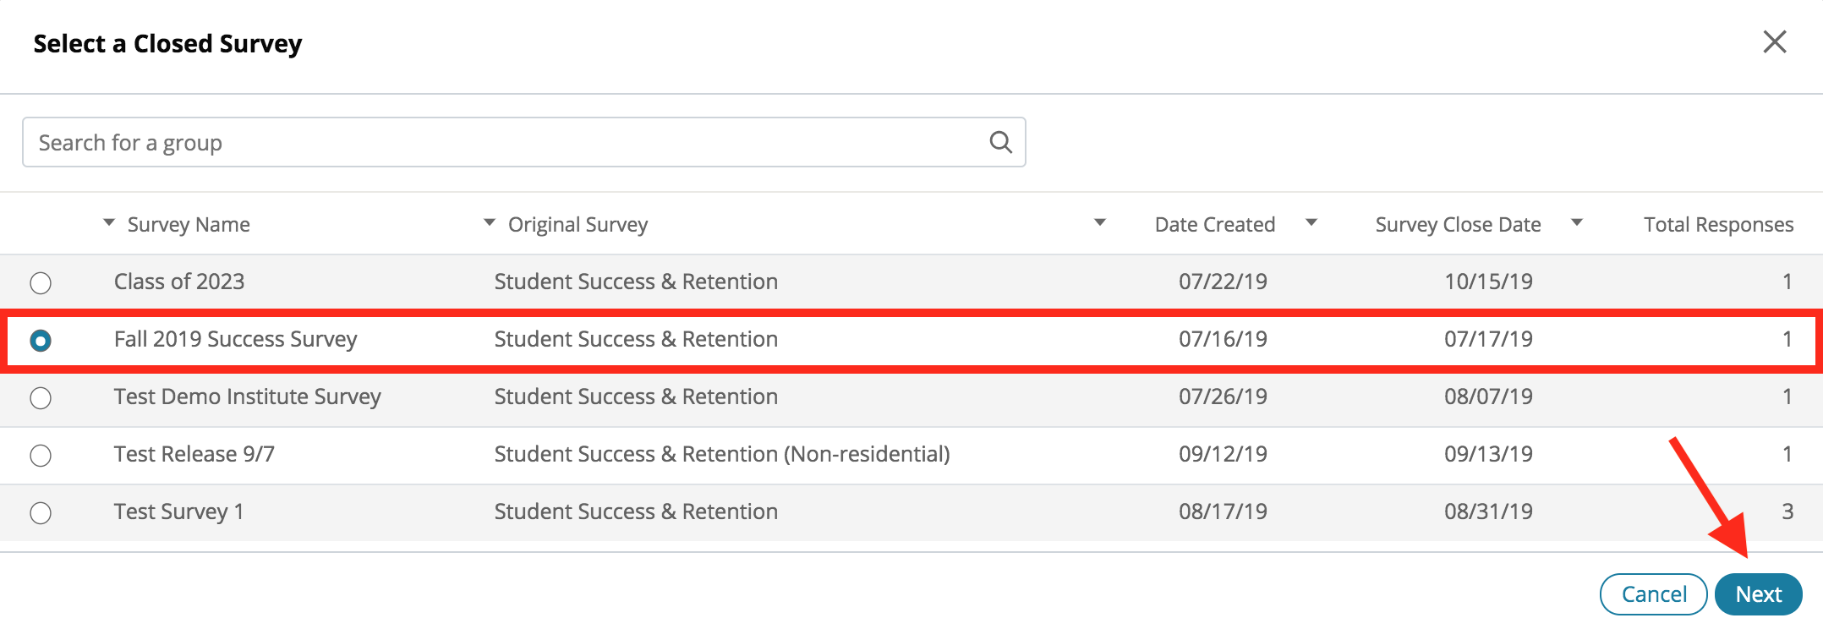This screenshot has height=629, width=1823.
Task: Click the search magnifier icon
Action: pyautogui.click(x=1000, y=142)
